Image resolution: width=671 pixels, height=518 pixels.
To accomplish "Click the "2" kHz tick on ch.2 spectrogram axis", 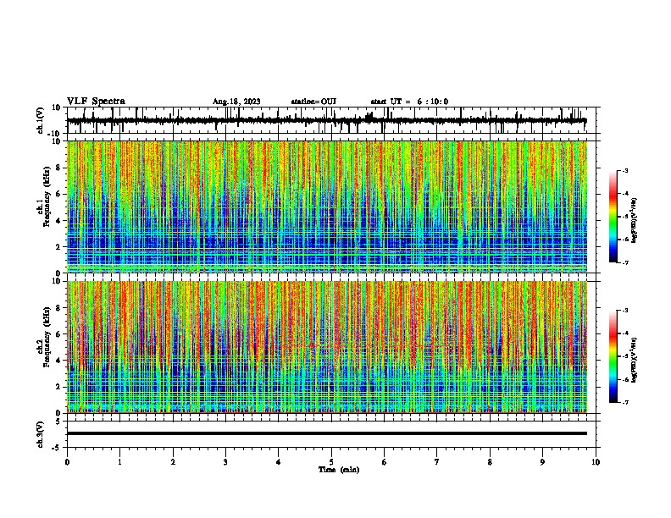I will coord(58,387).
